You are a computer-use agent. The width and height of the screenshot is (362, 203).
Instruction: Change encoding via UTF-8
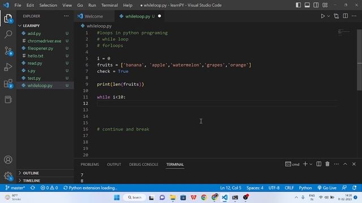274,188
